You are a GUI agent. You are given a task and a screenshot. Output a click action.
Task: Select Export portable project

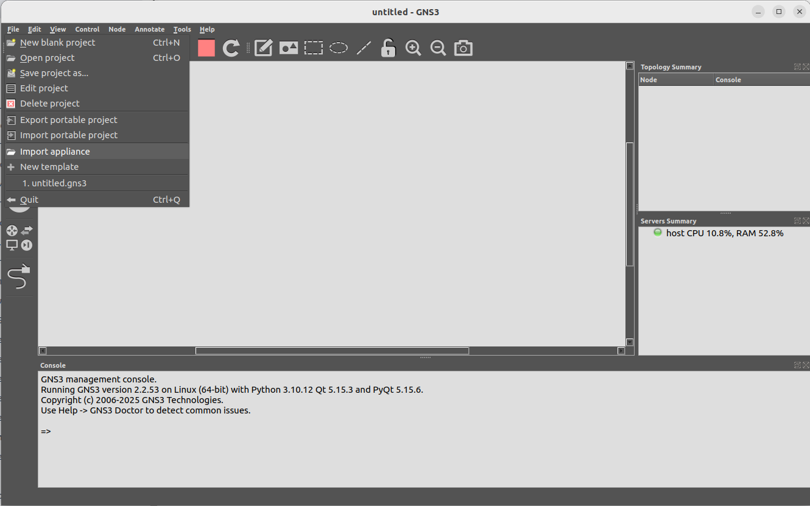coord(97,120)
